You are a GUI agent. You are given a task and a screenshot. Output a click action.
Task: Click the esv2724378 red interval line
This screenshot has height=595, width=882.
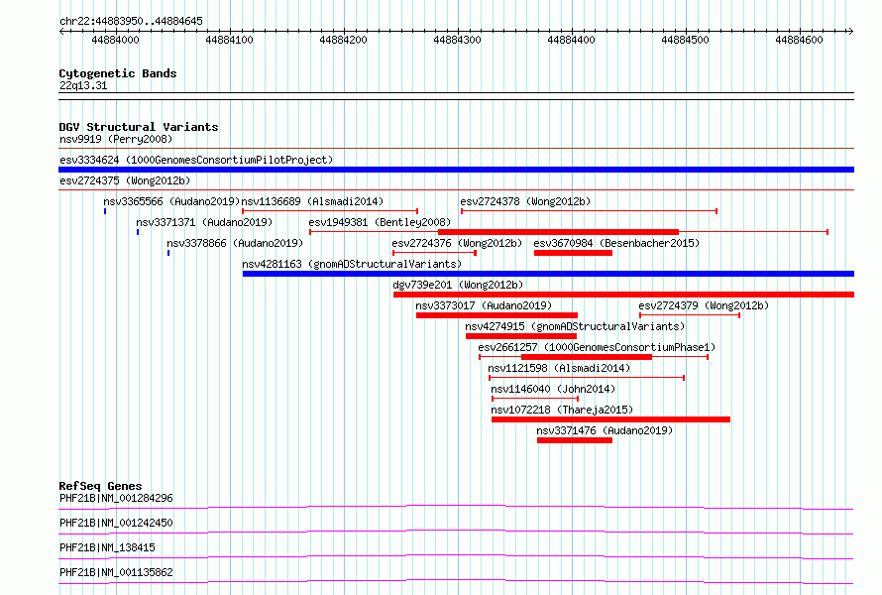click(589, 211)
